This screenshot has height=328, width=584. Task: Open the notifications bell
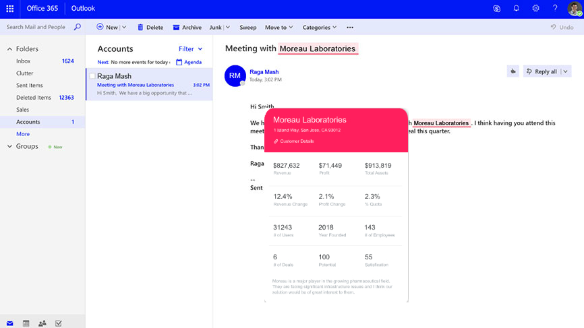click(516, 8)
